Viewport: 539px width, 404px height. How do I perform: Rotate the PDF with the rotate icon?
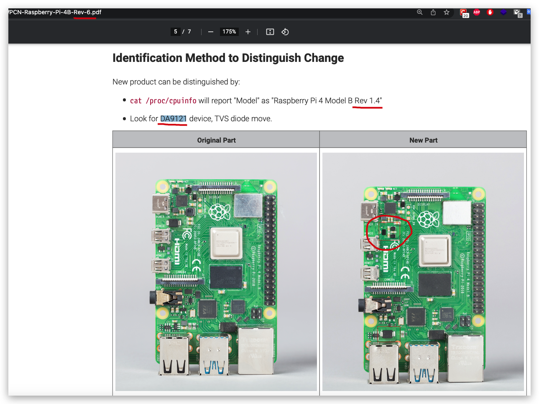(x=285, y=32)
